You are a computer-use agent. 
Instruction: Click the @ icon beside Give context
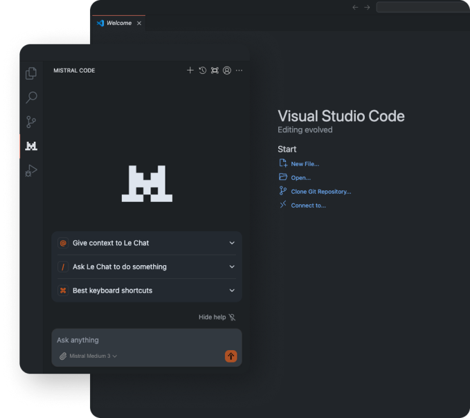(x=63, y=243)
